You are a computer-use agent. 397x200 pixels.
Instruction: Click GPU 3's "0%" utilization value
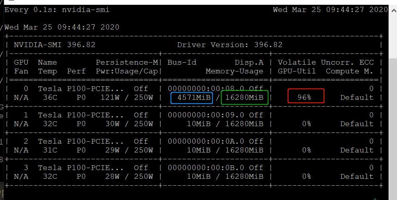tap(306, 176)
